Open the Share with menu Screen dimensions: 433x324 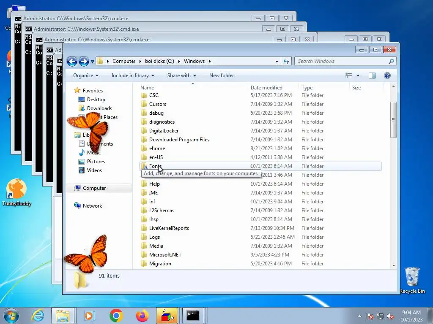click(182, 76)
